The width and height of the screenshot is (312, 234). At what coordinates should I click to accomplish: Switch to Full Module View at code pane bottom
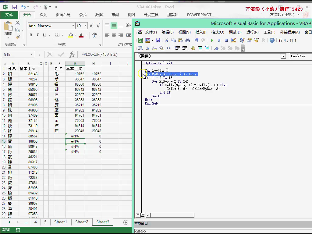click(143, 215)
